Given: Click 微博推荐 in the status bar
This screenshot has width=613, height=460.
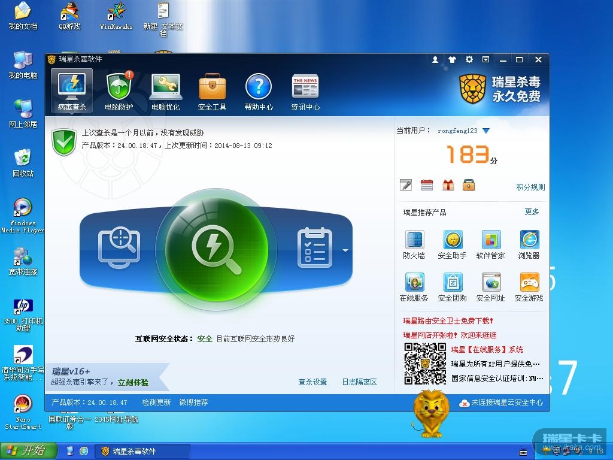Looking at the screenshot, I should (x=193, y=402).
